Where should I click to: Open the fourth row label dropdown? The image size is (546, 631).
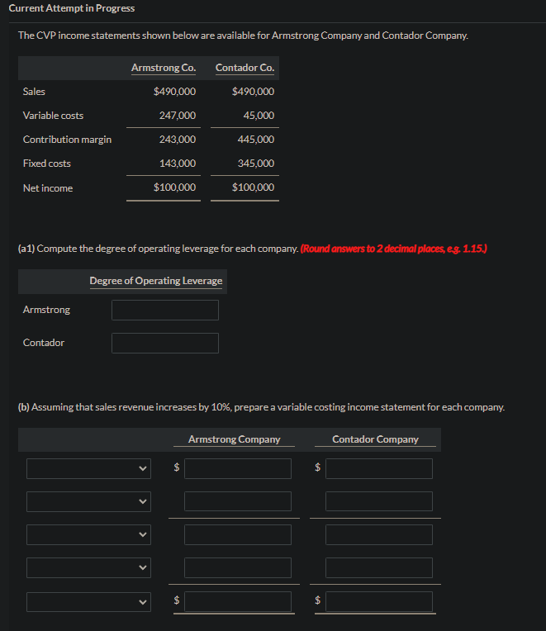point(88,567)
